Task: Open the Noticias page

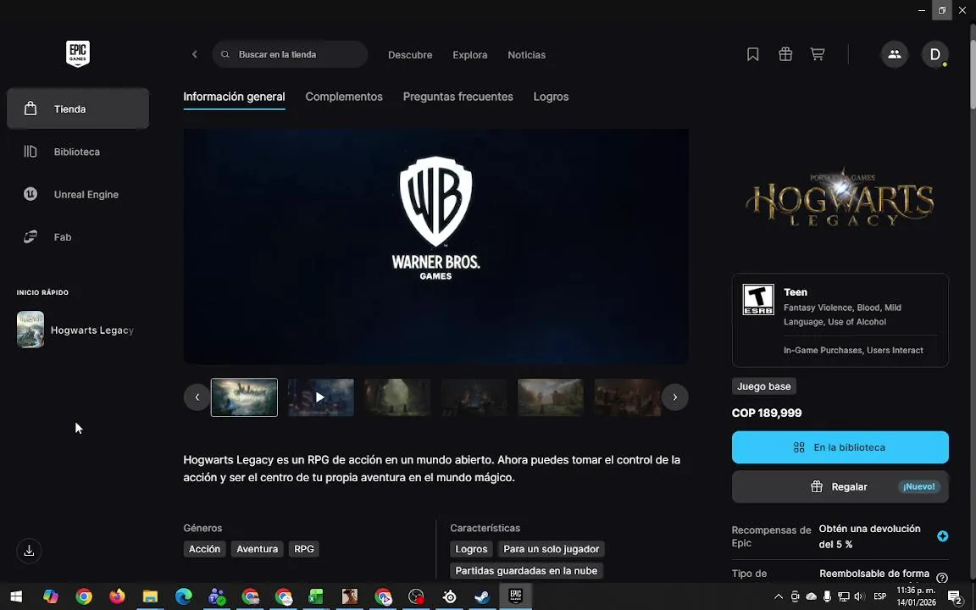Action: coord(527,55)
